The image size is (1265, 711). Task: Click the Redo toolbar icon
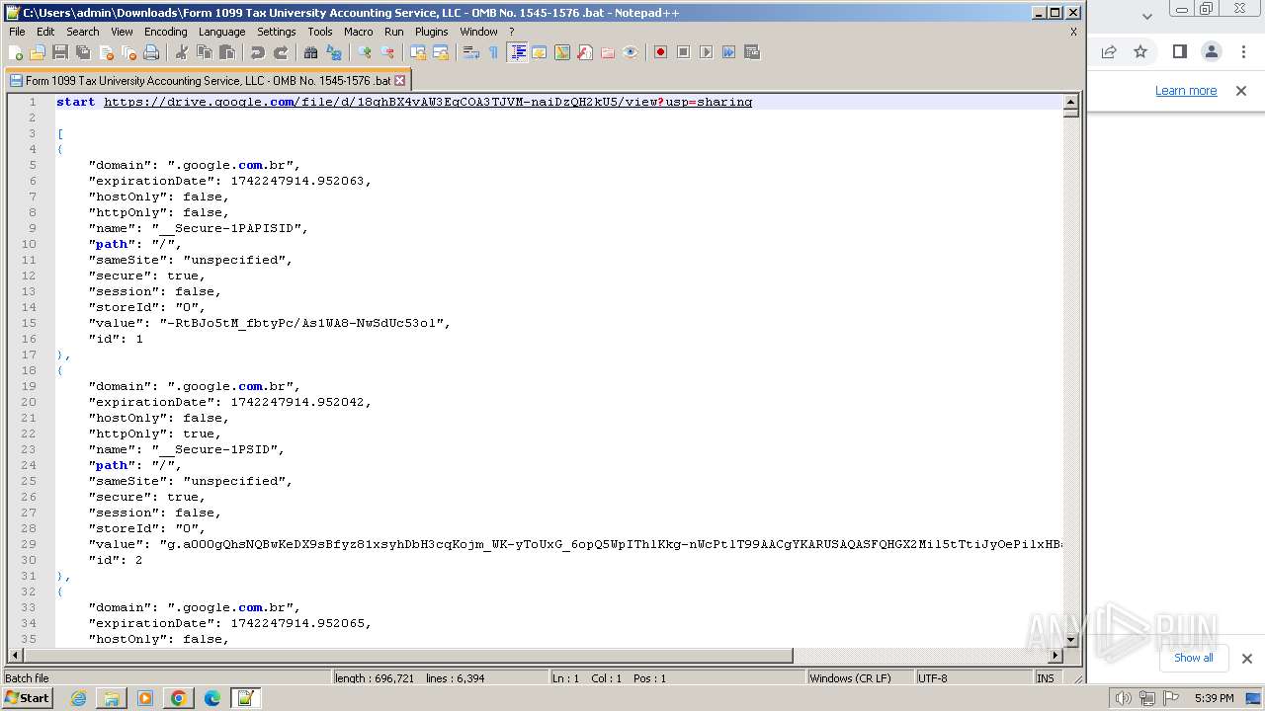pyautogui.click(x=280, y=52)
